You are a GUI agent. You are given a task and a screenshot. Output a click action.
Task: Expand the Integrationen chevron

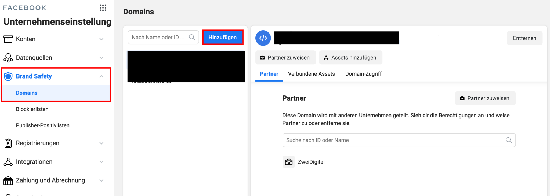(x=102, y=162)
